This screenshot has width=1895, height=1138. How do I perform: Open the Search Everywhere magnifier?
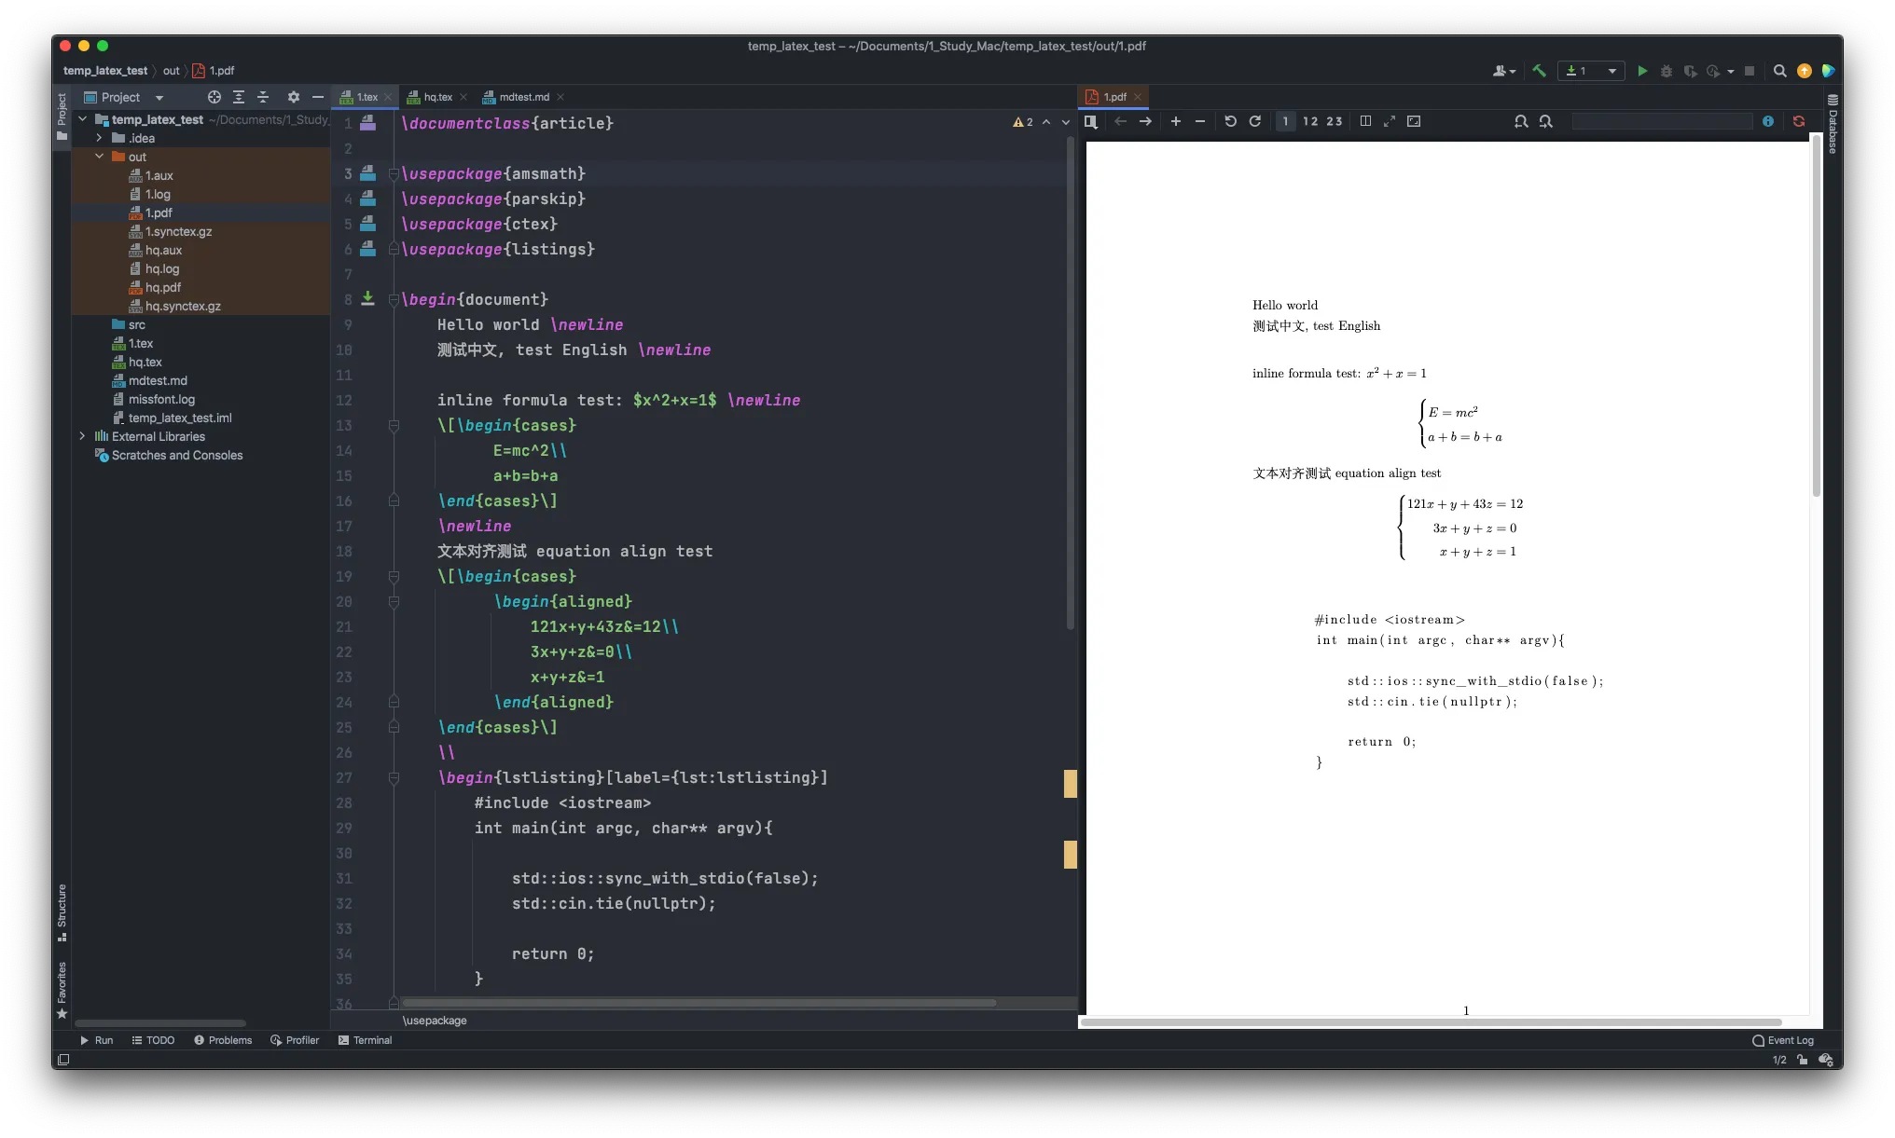click(x=1779, y=71)
